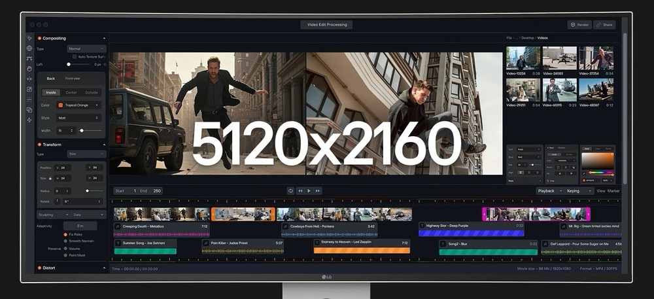Select the Hand tool in the left toolbar
Viewport: 654px width, 299px height.
29,69
